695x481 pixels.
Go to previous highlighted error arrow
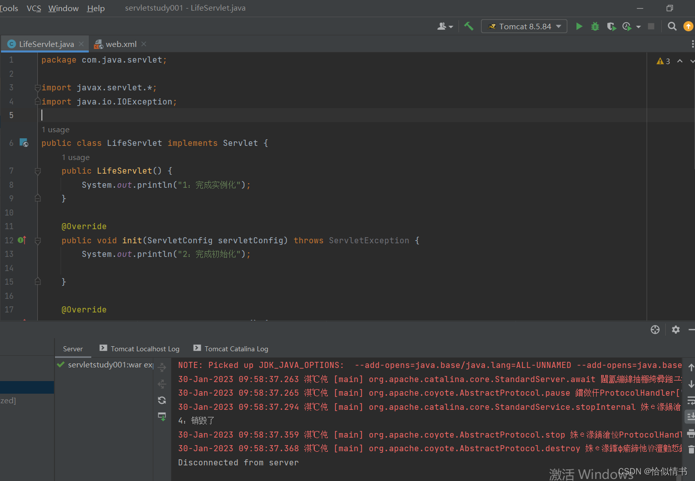[x=680, y=61]
